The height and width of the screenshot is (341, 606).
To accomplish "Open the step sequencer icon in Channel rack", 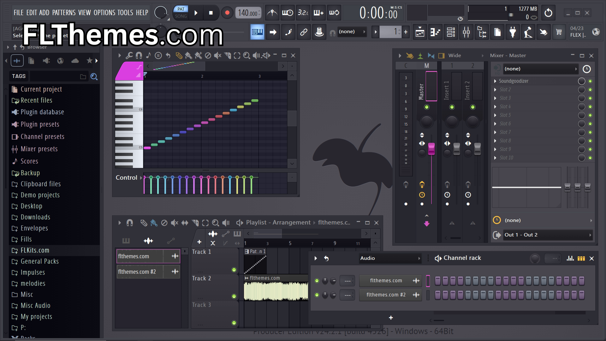I will [x=581, y=258].
